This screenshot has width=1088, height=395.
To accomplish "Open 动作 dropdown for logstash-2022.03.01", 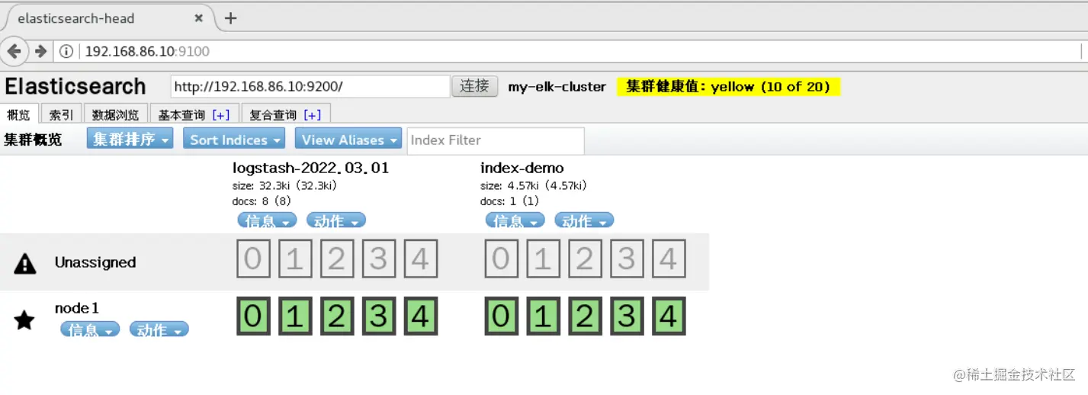I will (336, 220).
